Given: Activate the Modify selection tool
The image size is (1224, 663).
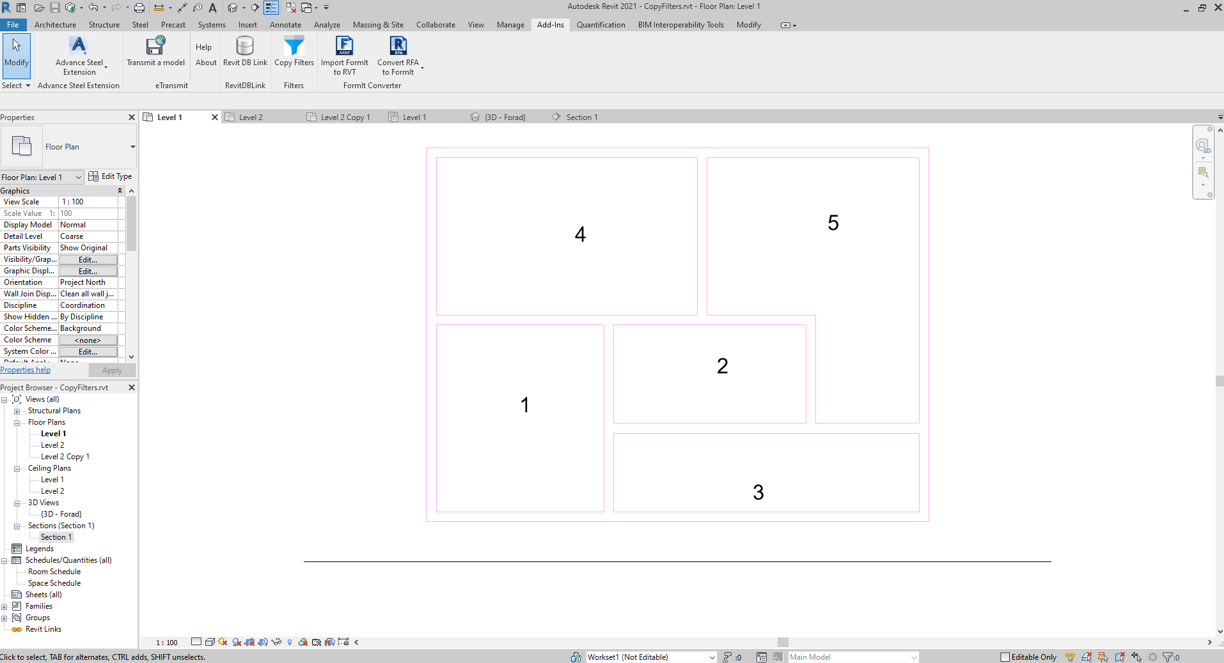Looking at the screenshot, I should point(17,55).
